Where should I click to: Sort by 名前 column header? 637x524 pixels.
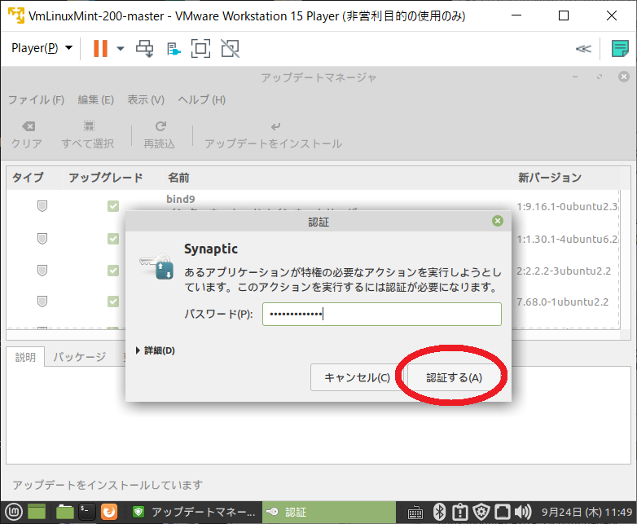tap(337, 178)
